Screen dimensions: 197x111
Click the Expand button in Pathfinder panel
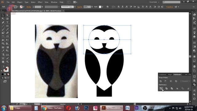tap(185, 81)
